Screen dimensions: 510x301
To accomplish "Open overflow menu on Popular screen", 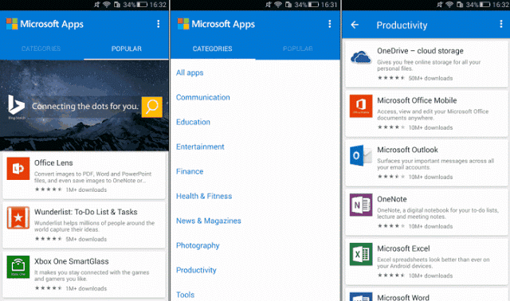I will (158, 24).
